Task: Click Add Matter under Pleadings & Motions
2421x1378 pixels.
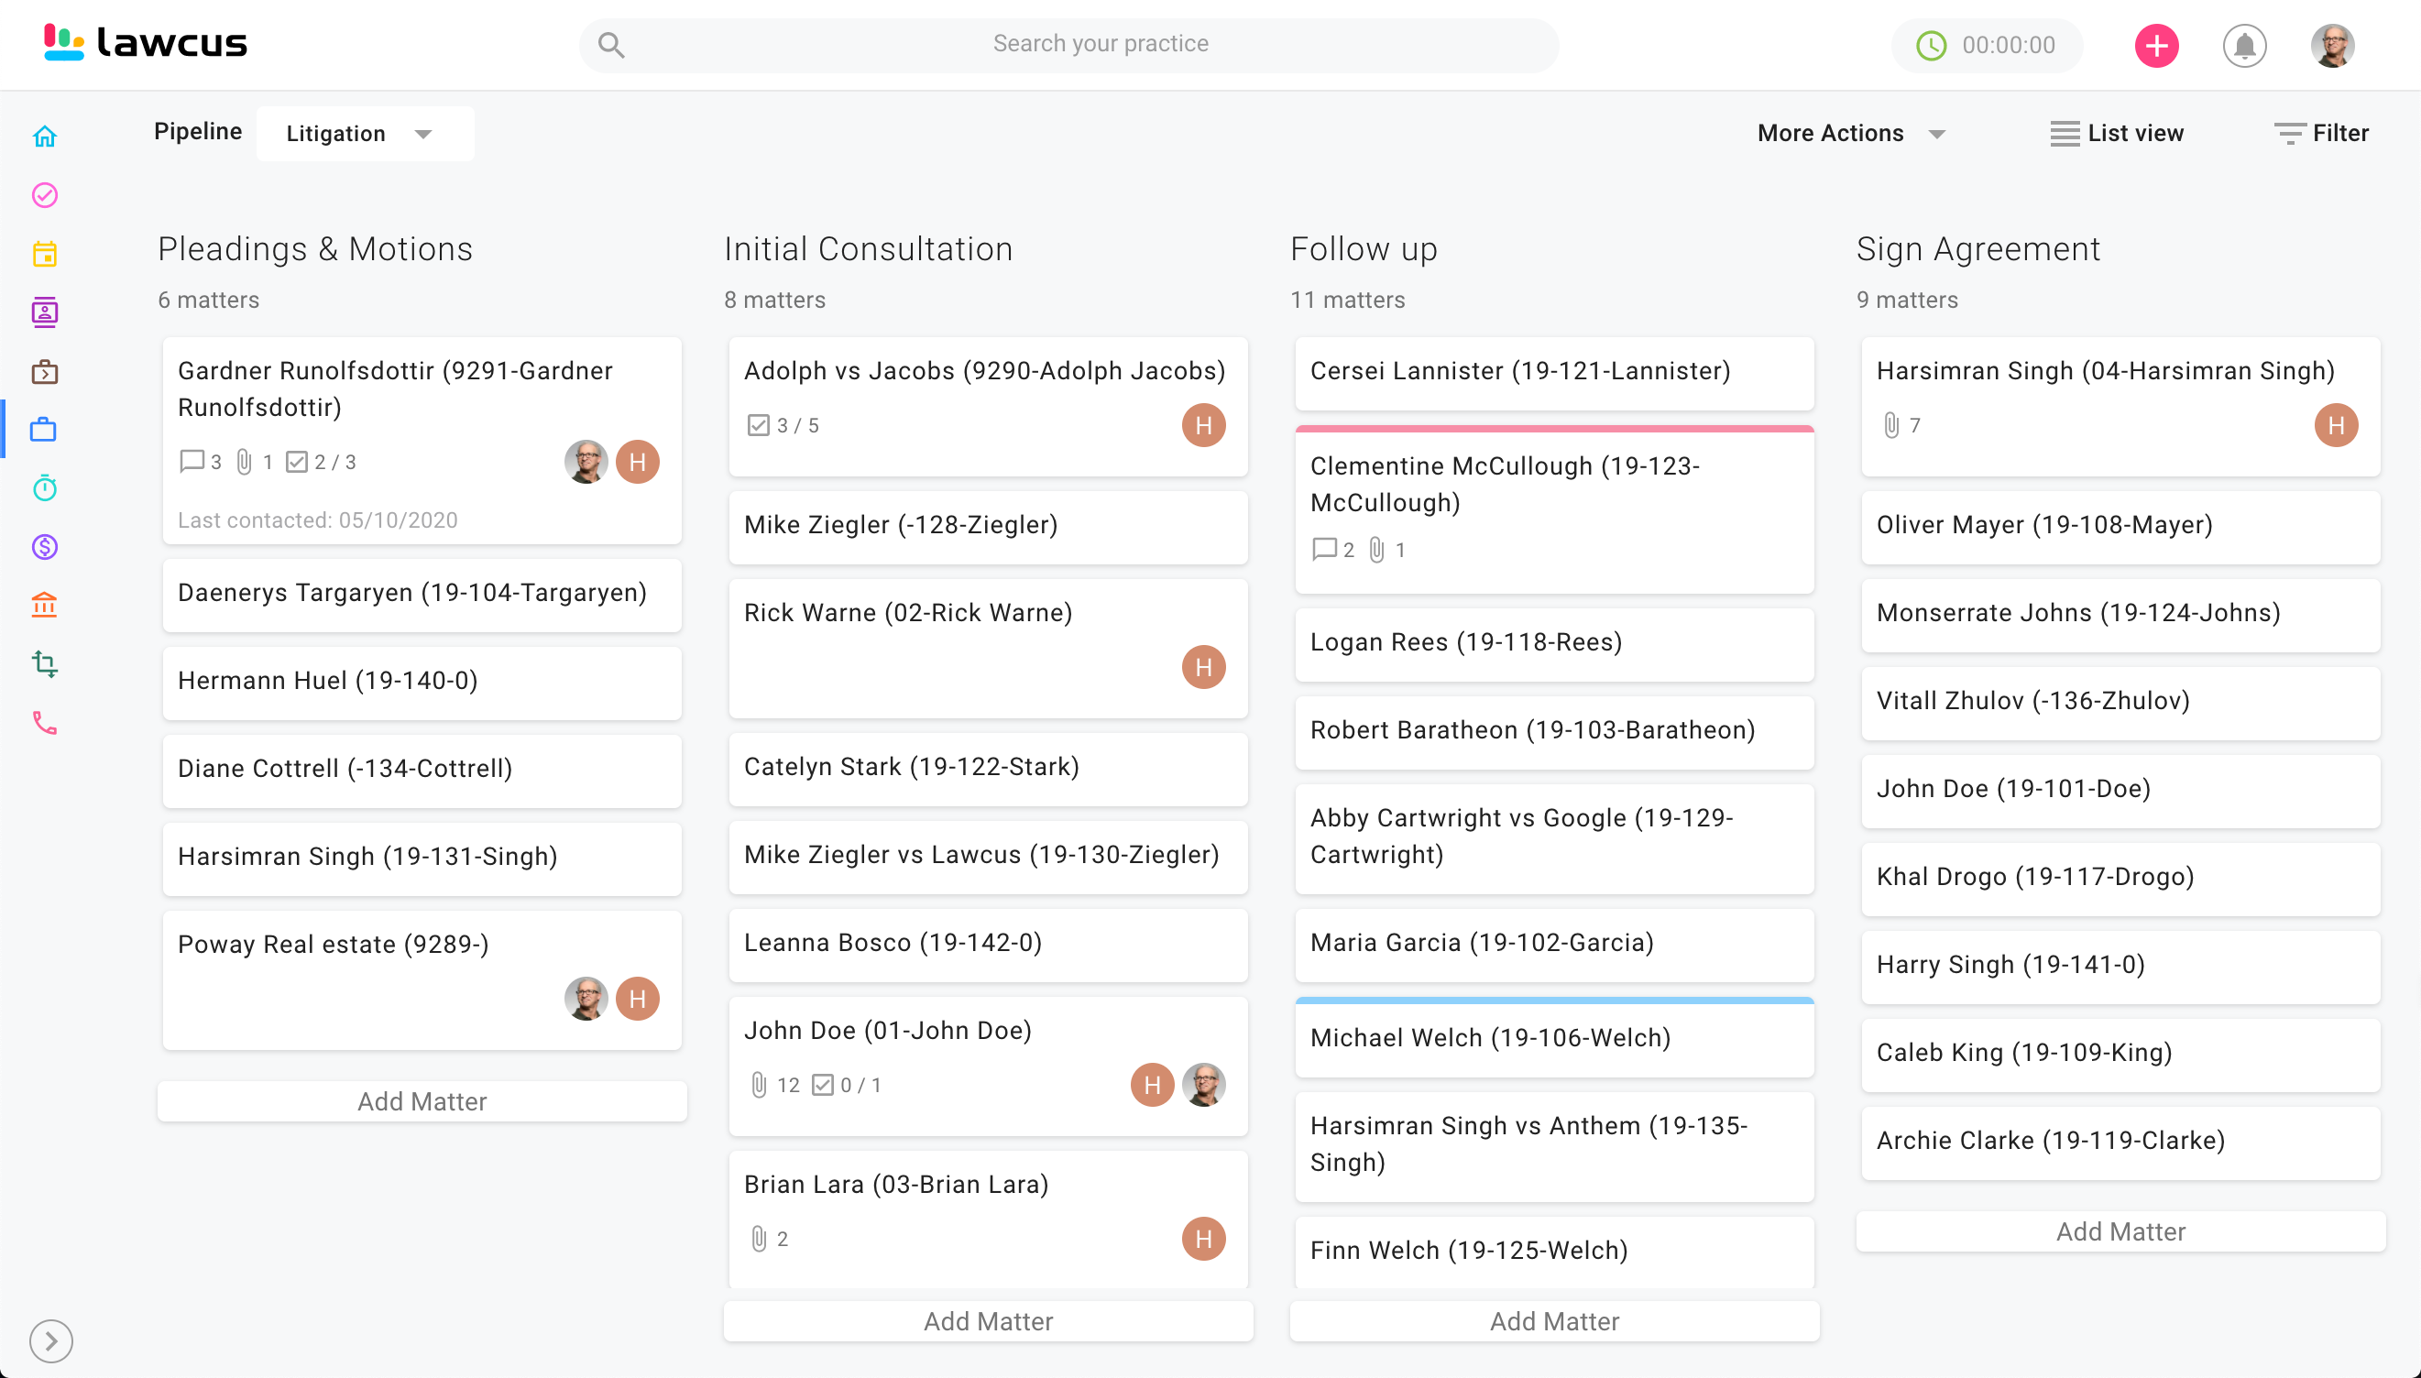Action: tap(422, 1101)
